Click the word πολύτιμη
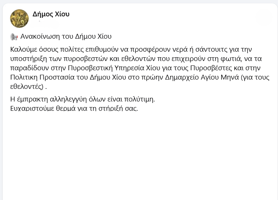The height and width of the screenshot is (200, 278). point(141,100)
